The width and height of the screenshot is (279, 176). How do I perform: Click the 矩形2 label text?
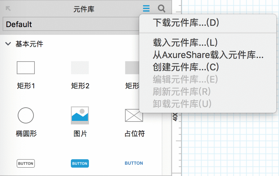[80, 86]
